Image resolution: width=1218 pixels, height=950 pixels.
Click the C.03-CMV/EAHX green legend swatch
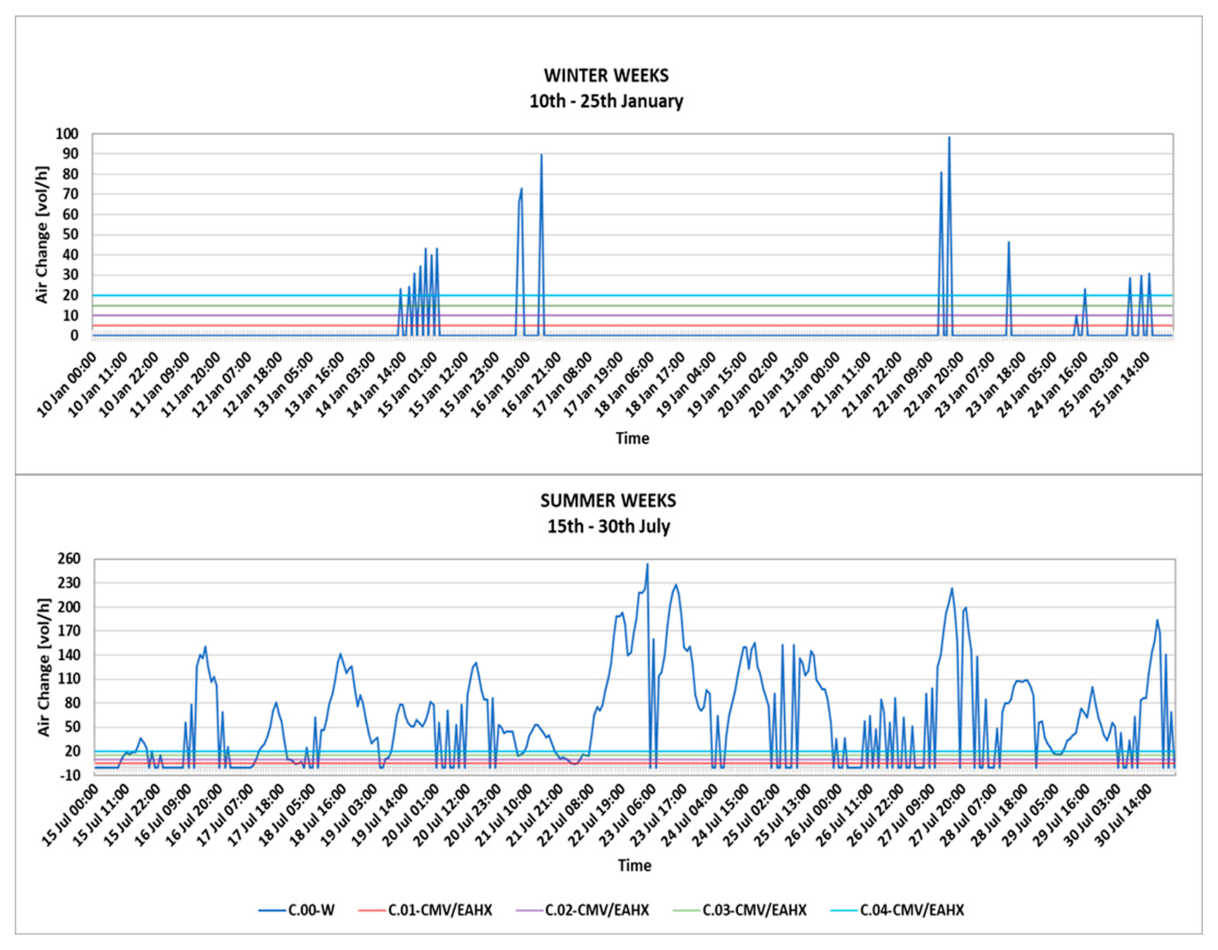pos(686,910)
